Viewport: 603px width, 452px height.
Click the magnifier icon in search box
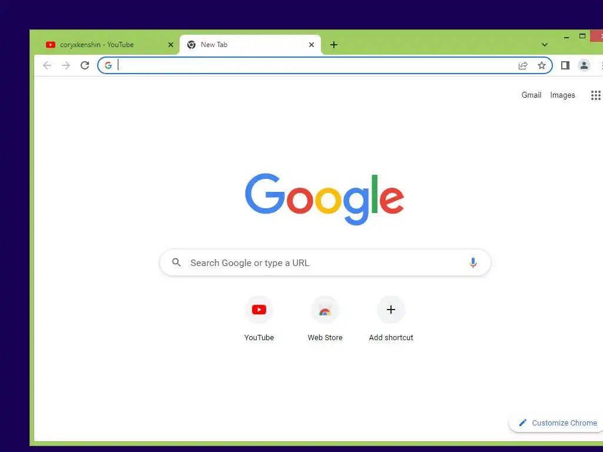(x=176, y=262)
